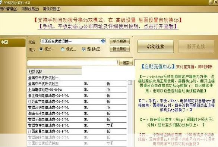Click 中 status in 上海电信 row
The width and height of the screenshot is (218, 147).
[x=108, y=90]
